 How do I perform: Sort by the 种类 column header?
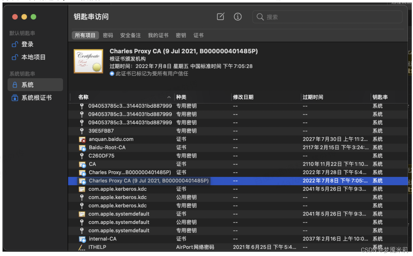181,97
